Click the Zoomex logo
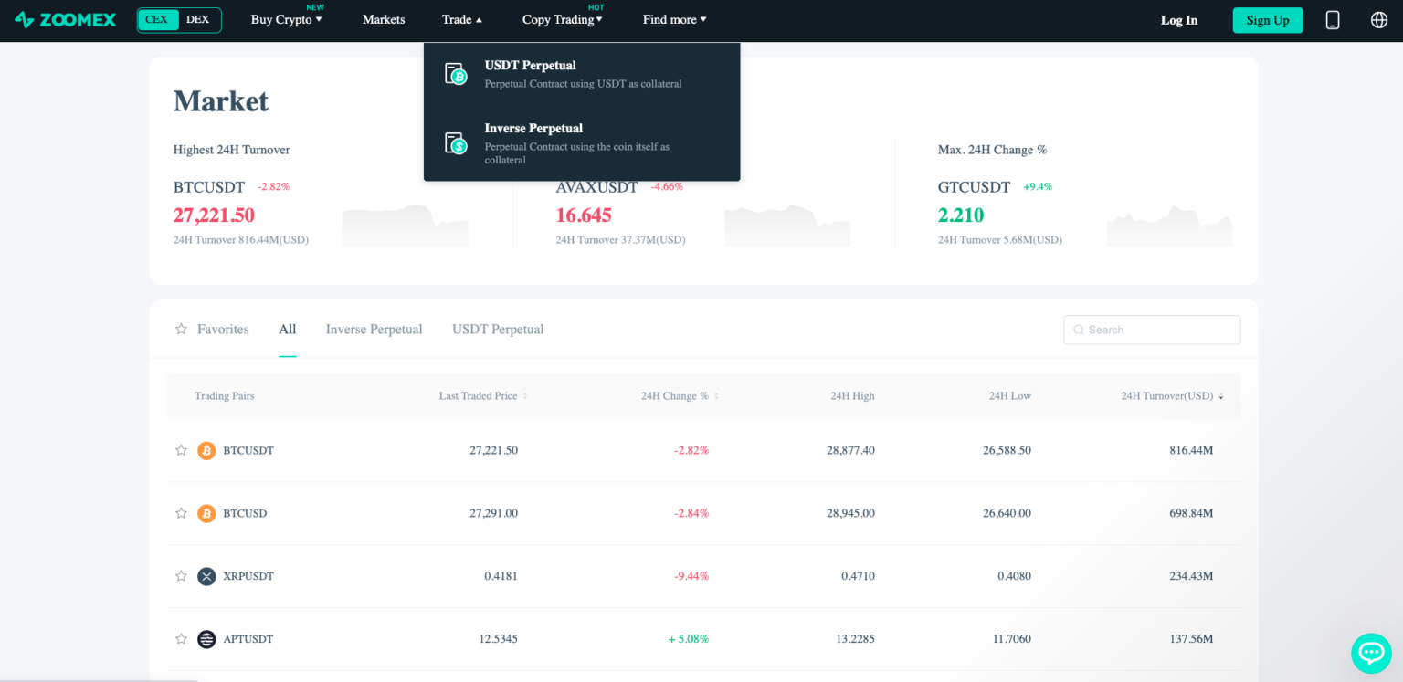The height and width of the screenshot is (682, 1403). tap(65, 19)
